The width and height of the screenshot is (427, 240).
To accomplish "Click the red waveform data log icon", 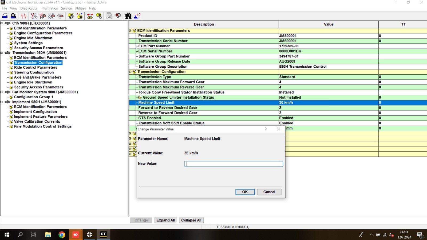I will pos(118,16).
